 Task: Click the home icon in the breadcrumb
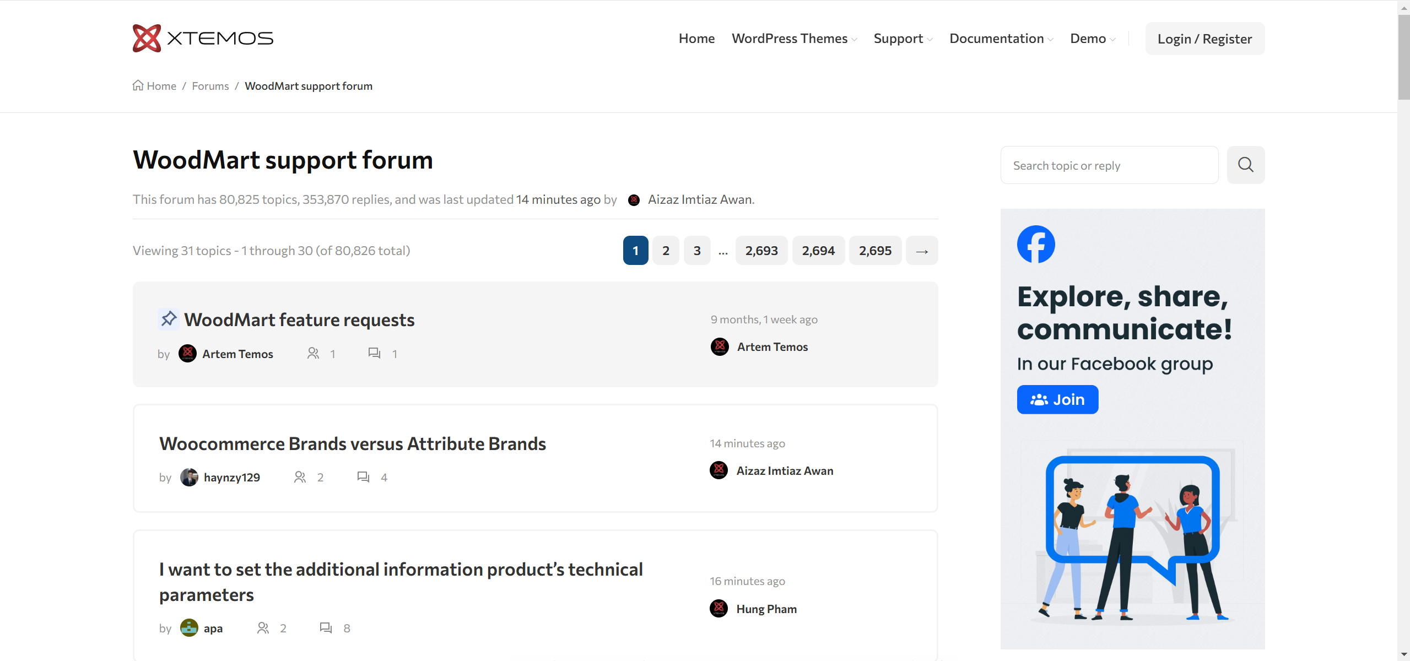[138, 85]
